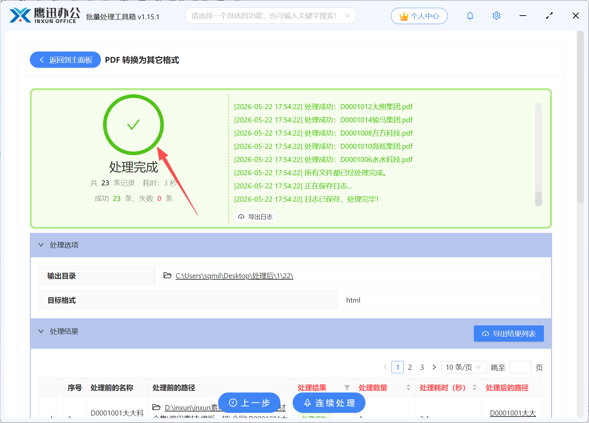Collapse the 处理选项 section

click(x=41, y=245)
